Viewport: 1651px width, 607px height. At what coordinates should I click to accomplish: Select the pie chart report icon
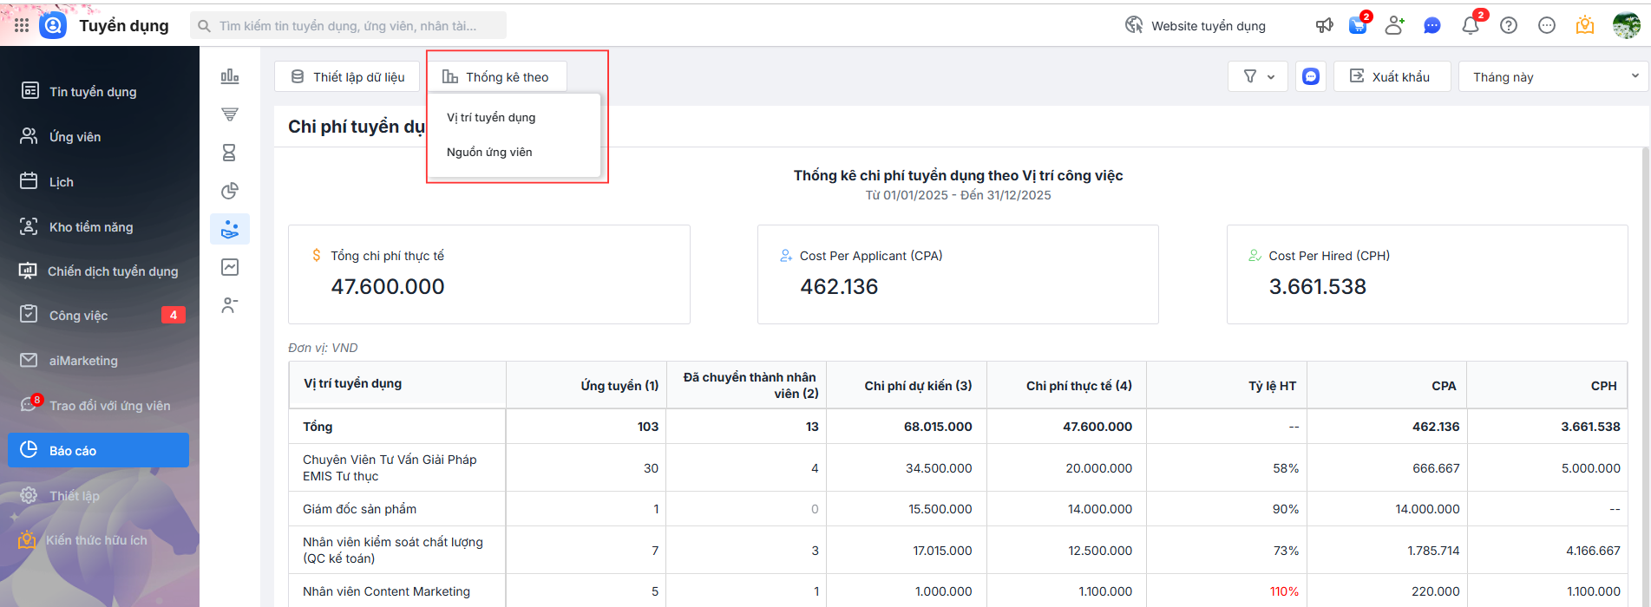[230, 191]
